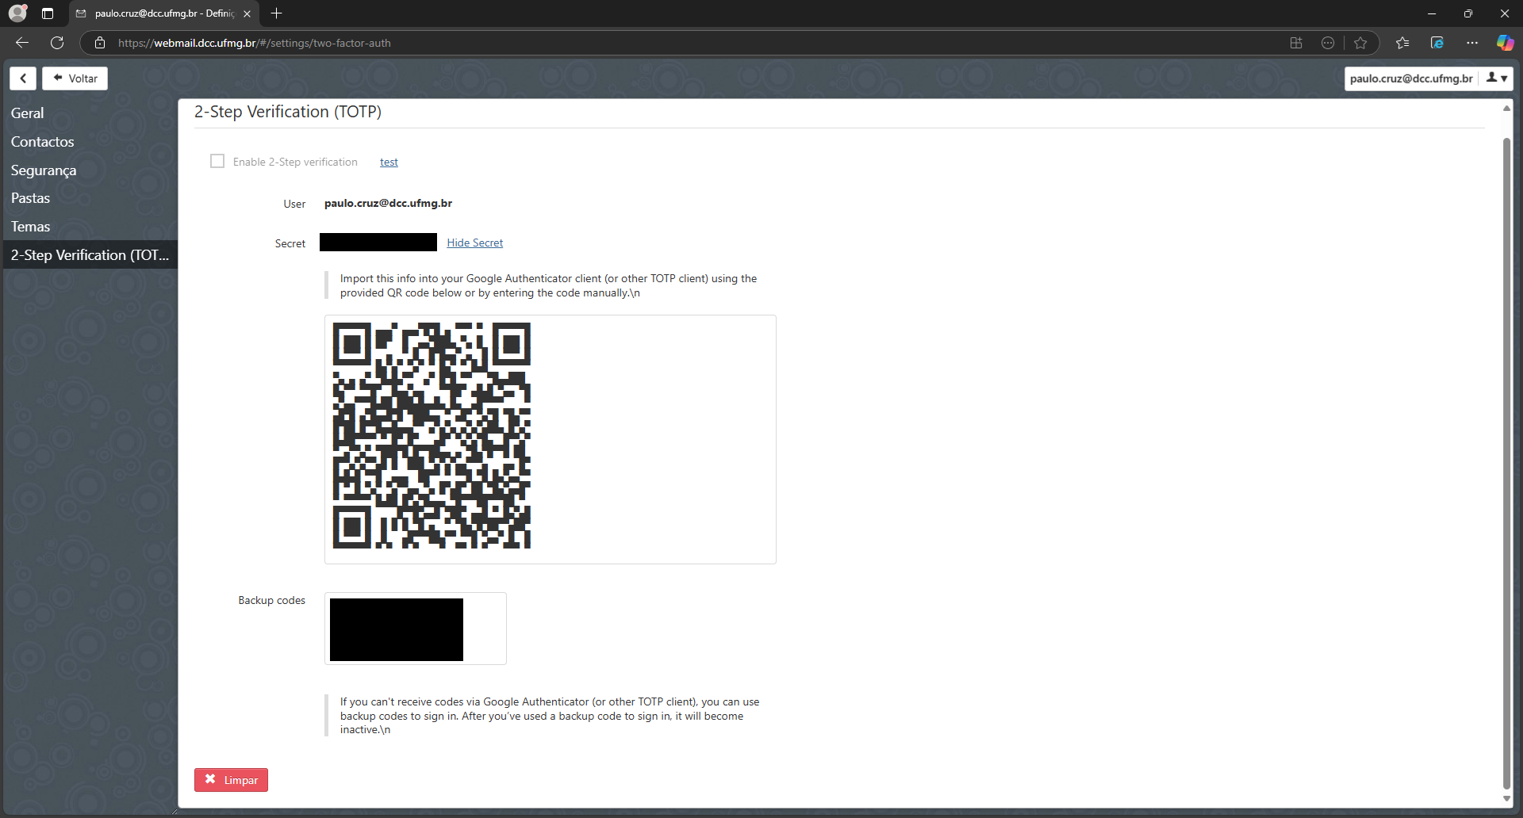Viewport: 1523px width, 818px height.
Task: Open the tab actions menu icon
Action: 48,13
